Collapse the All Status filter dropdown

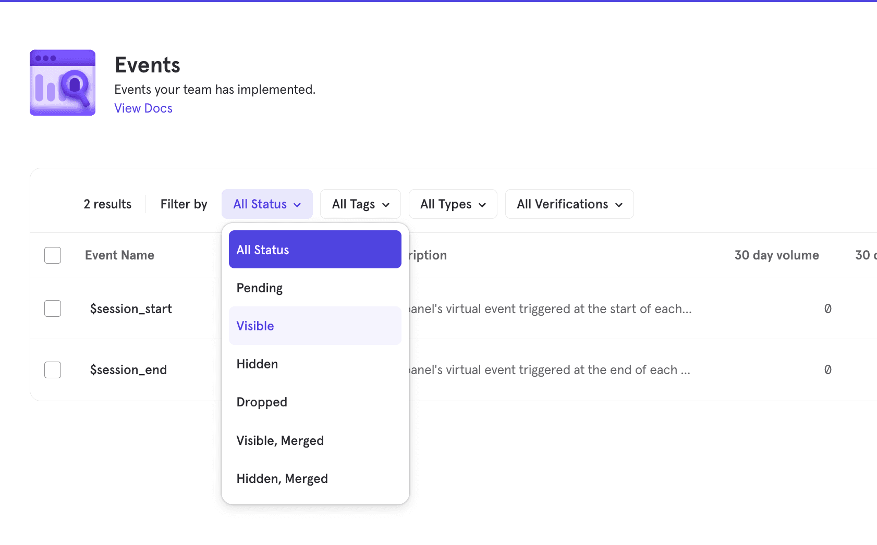click(266, 204)
